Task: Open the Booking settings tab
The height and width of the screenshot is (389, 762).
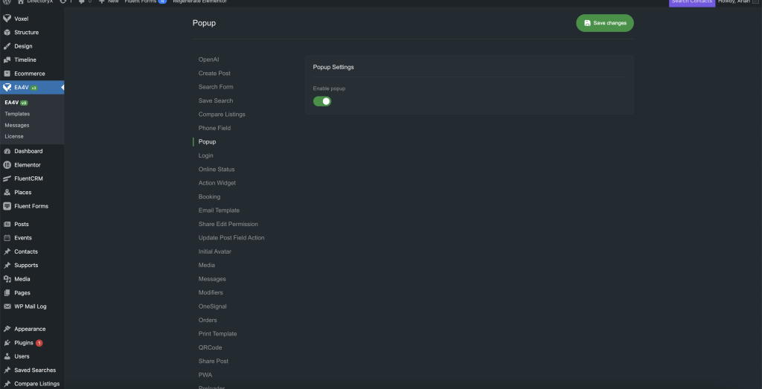Action: point(209,197)
